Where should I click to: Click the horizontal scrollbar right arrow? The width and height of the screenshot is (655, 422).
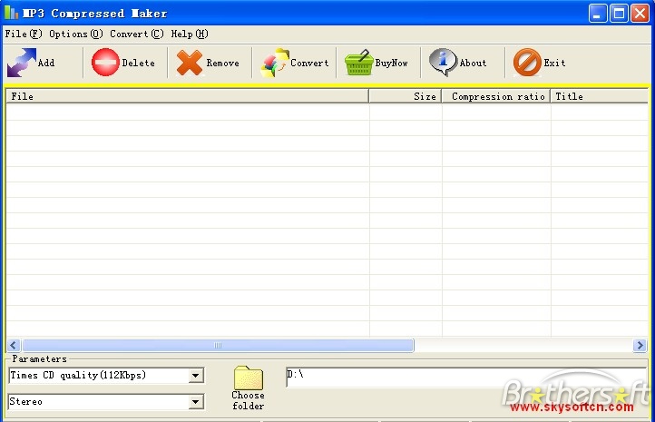point(640,346)
